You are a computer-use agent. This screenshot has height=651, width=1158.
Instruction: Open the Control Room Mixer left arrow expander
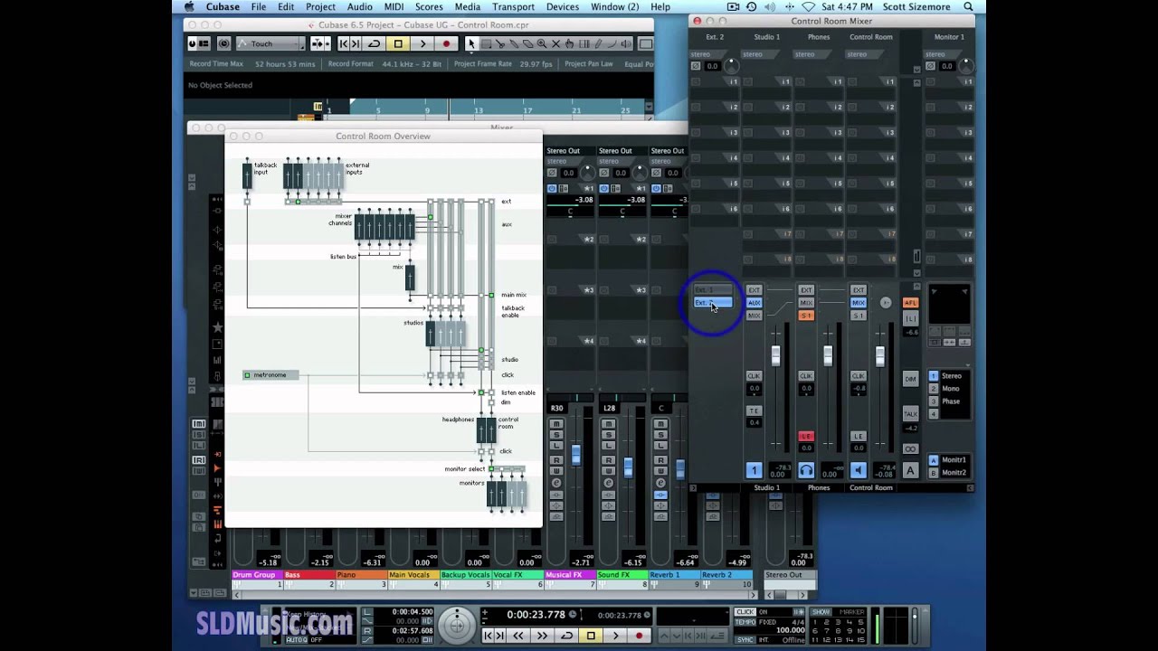coord(694,487)
